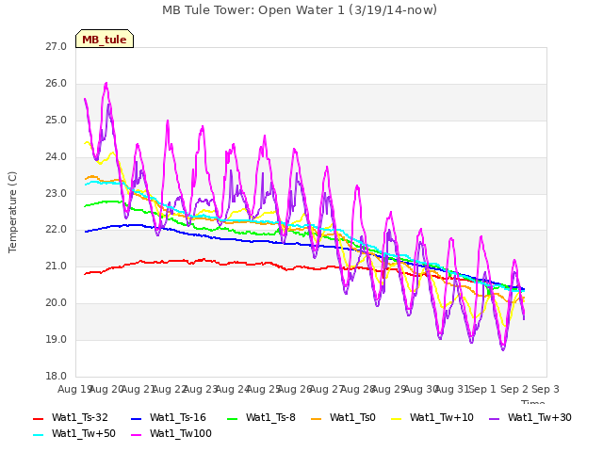603x452 pixels.
Task: Click the 27.0 y-axis tick label
Action: click(x=56, y=46)
